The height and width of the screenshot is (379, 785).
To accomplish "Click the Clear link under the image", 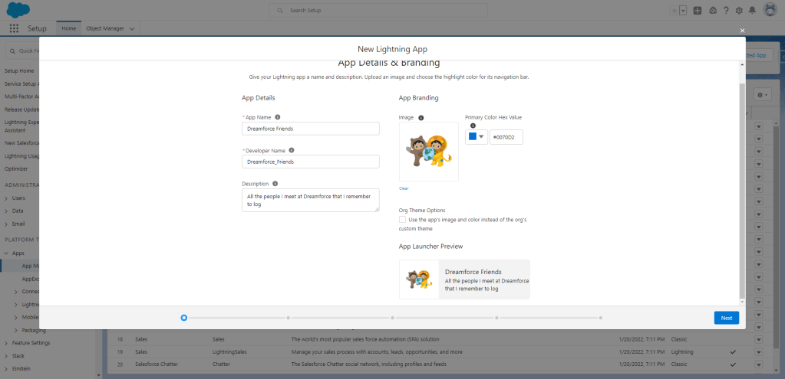I will pyautogui.click(x=404, y=188).
